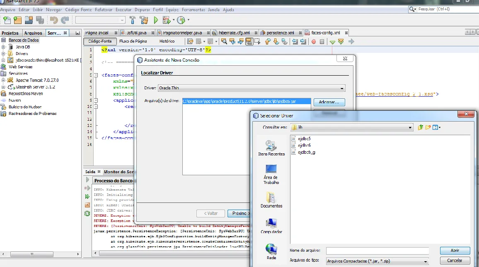Screen dimensions: 479x267
Task: Click the Nome do arquivo text field
Action: (x=377, y=251)
